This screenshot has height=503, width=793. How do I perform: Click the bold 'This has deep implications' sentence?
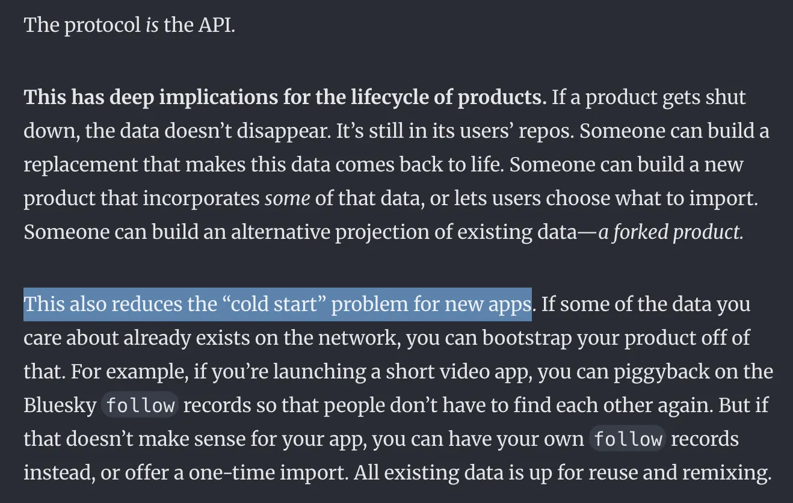click(x=285, y=97)
